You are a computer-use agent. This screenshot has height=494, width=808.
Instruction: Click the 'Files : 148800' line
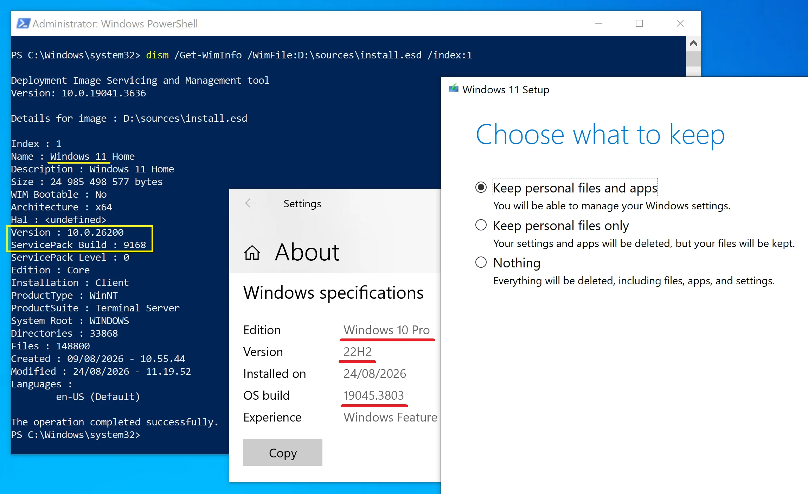50,346
